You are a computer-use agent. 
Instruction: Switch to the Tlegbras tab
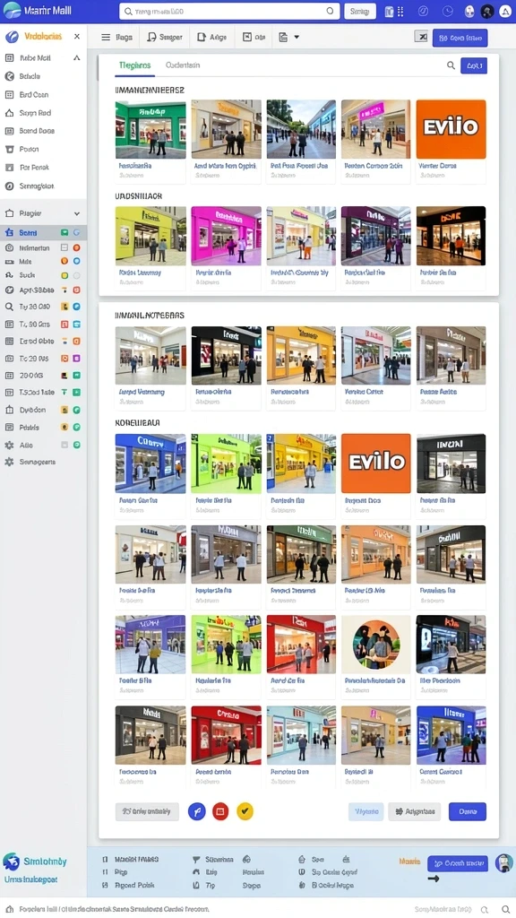(x=134, y=65)
